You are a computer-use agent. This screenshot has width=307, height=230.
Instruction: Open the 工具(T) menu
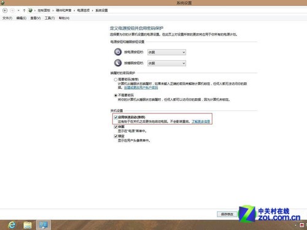tap(50, 18)
